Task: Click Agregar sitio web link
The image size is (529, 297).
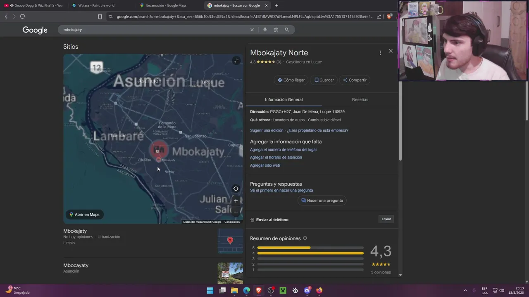Action: tap(265, 165)
